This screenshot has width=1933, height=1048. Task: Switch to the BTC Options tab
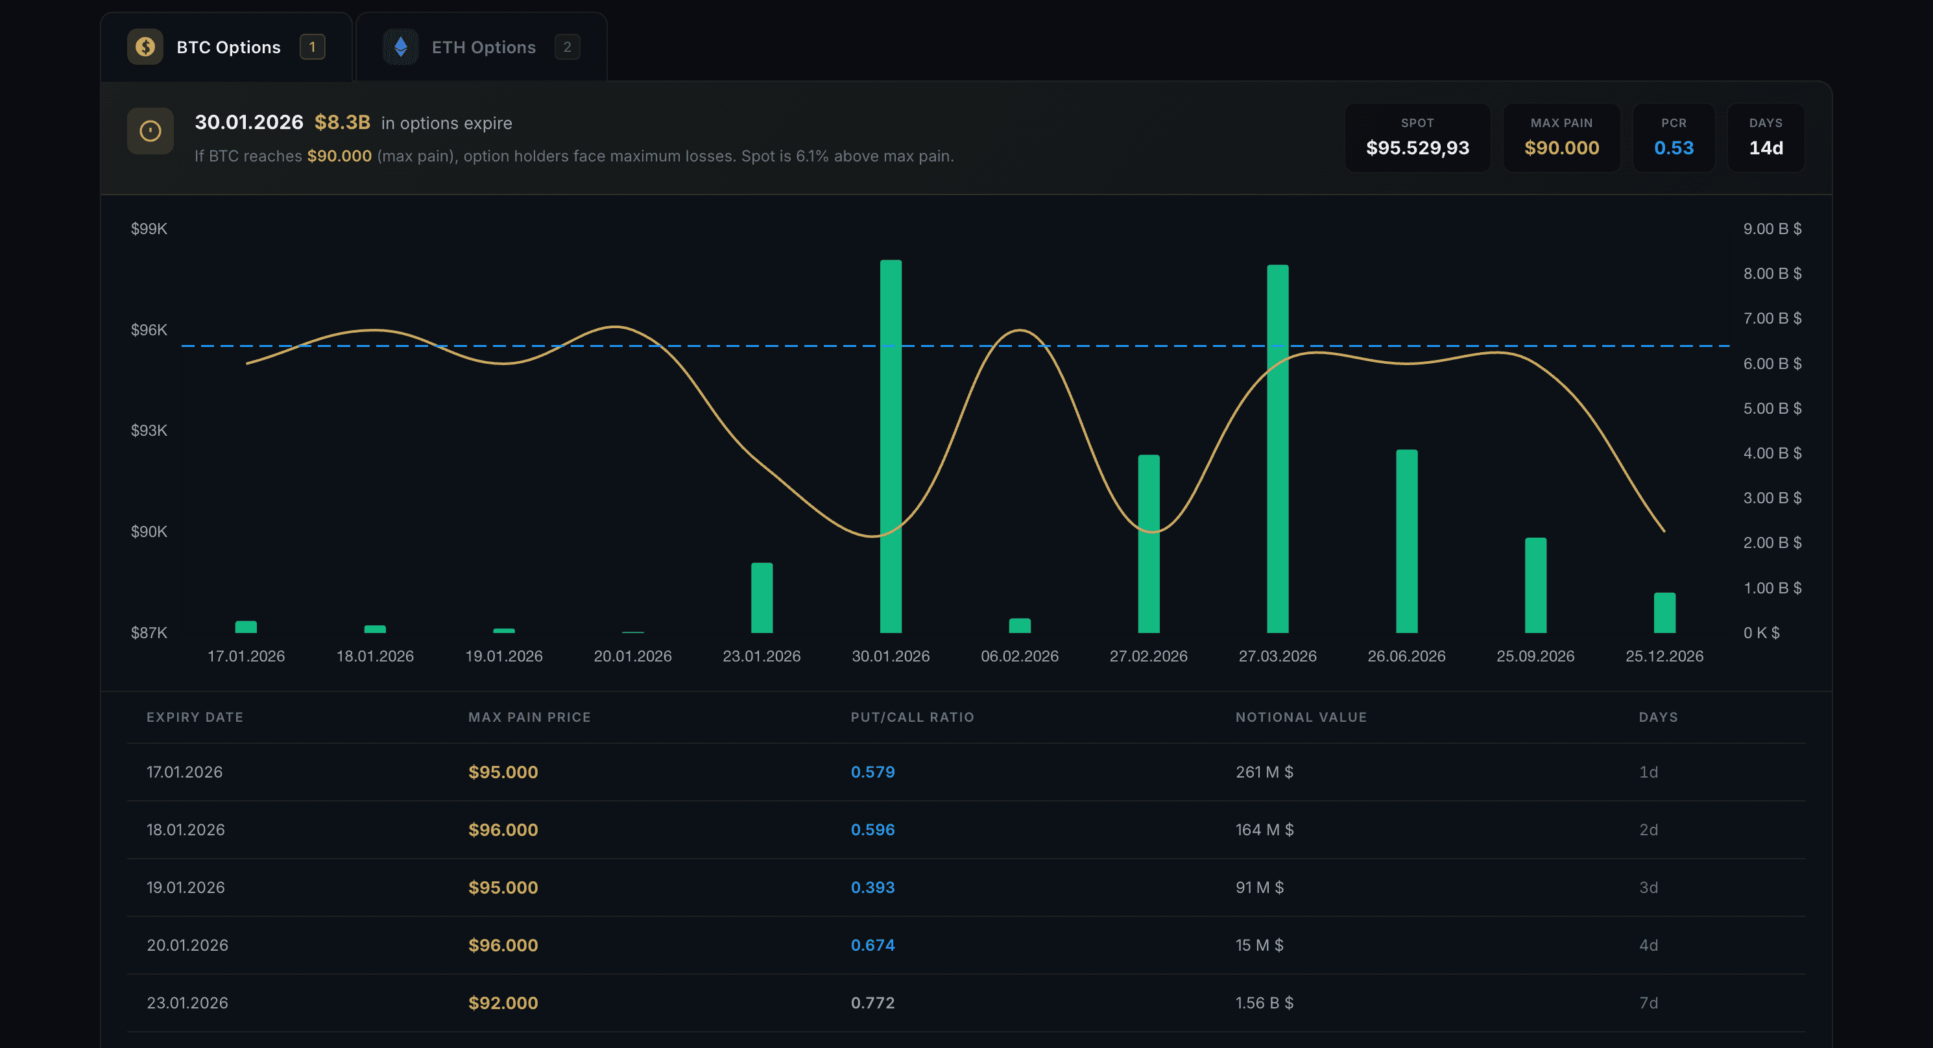pos(228,47)
